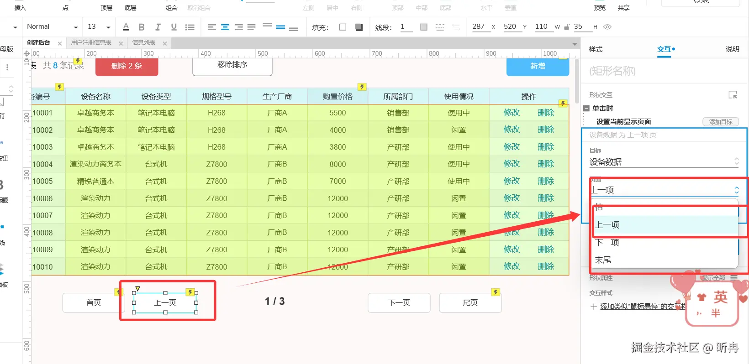Justify the text alignment
749x364 pixels.
(252, 27)
